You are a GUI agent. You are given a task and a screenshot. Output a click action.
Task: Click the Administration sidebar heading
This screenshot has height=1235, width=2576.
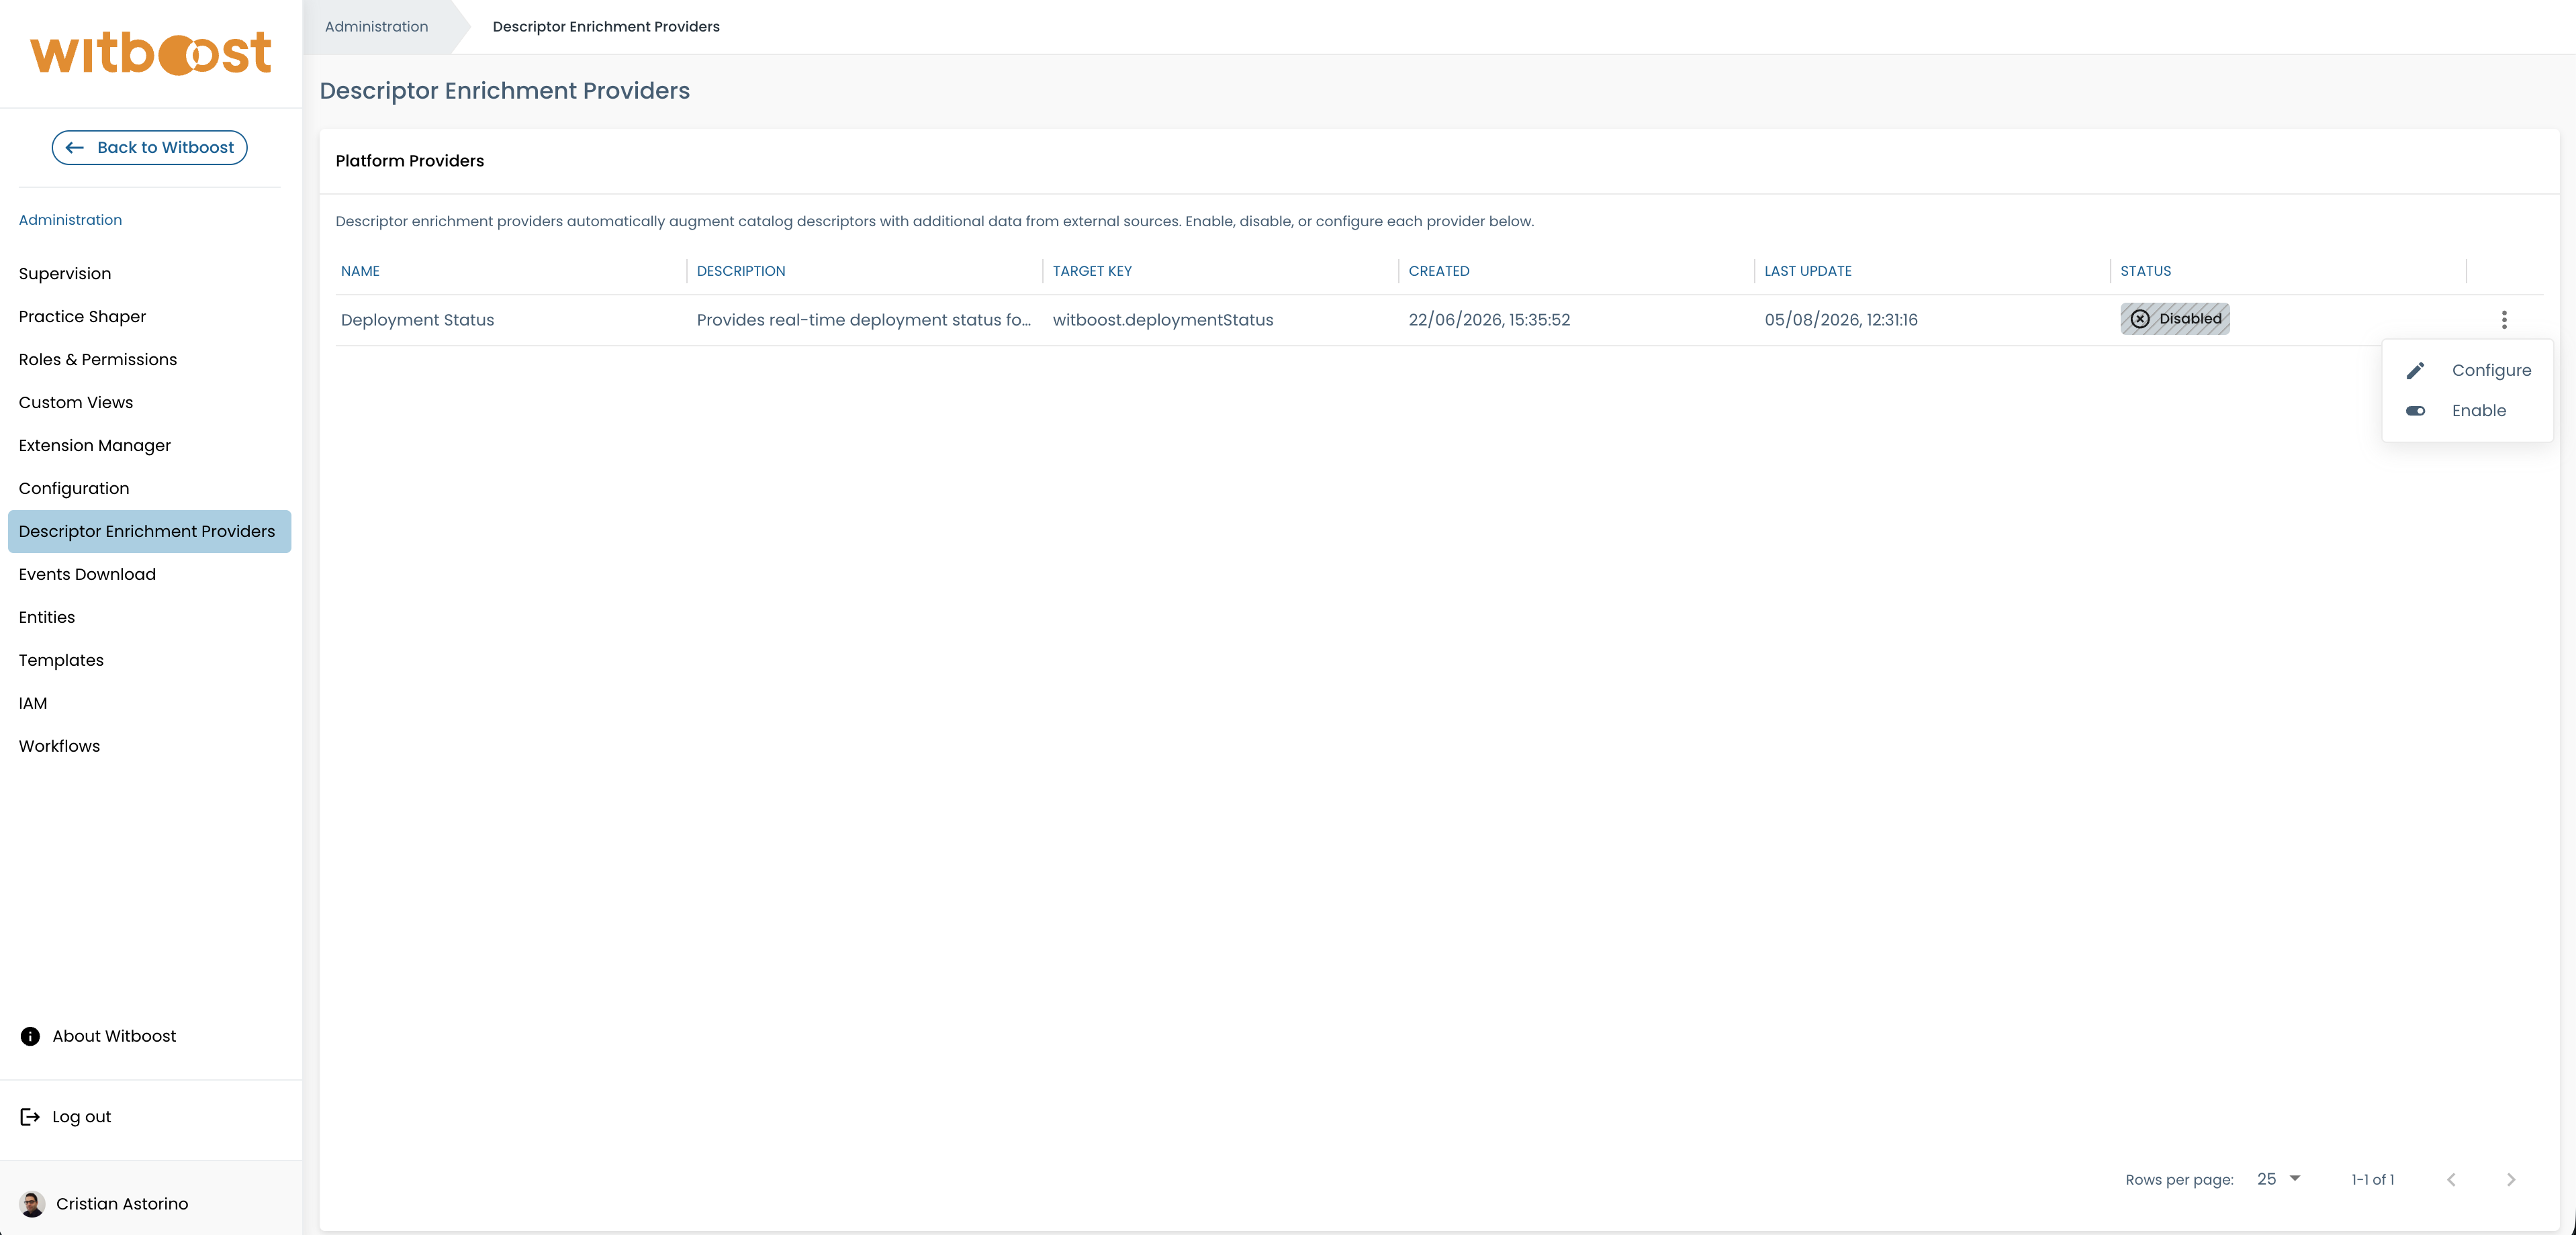[70, 220]
